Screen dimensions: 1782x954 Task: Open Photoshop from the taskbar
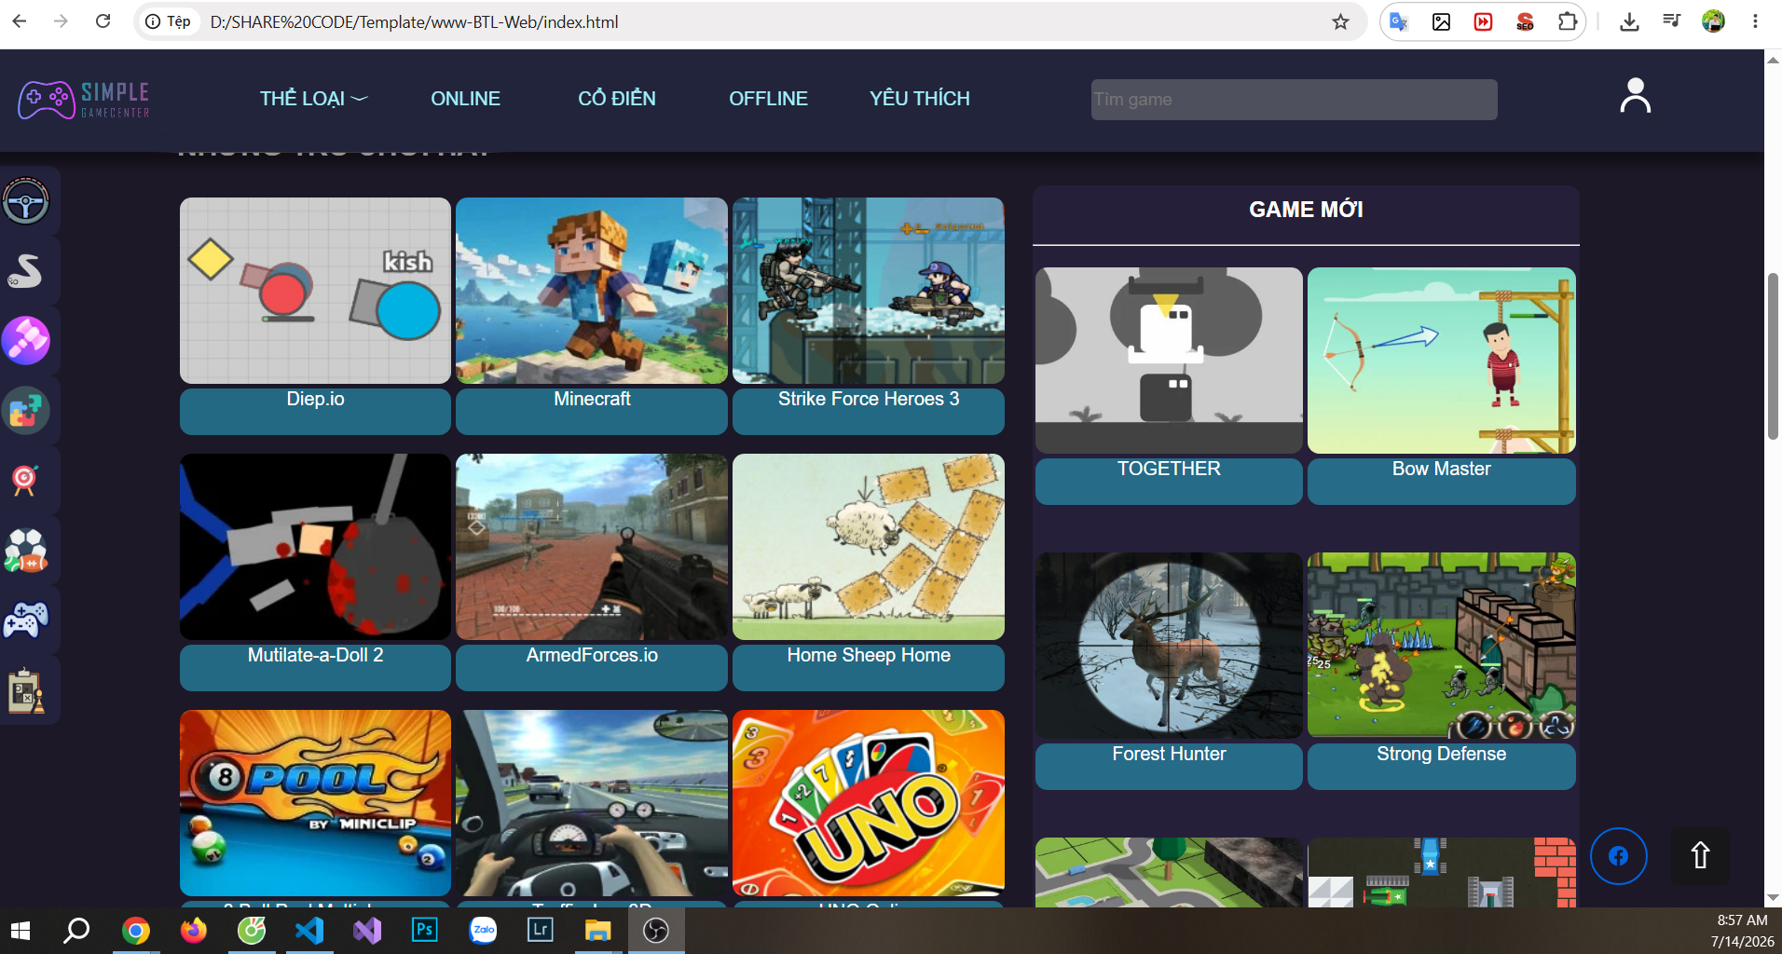425,930
